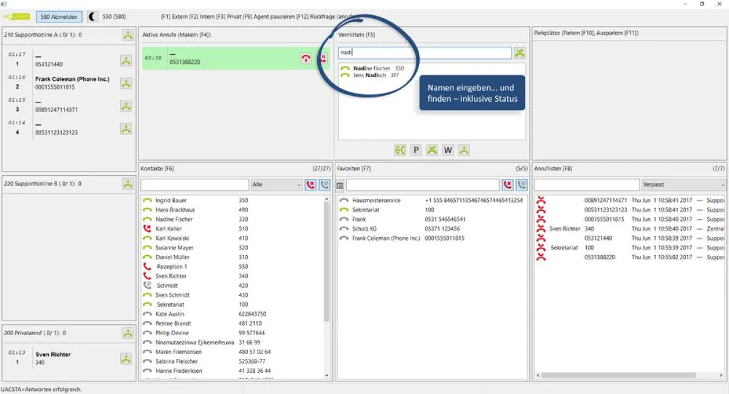Click the transfer icon beside Vermitteln search
The image size is (729, 394).
519,53
